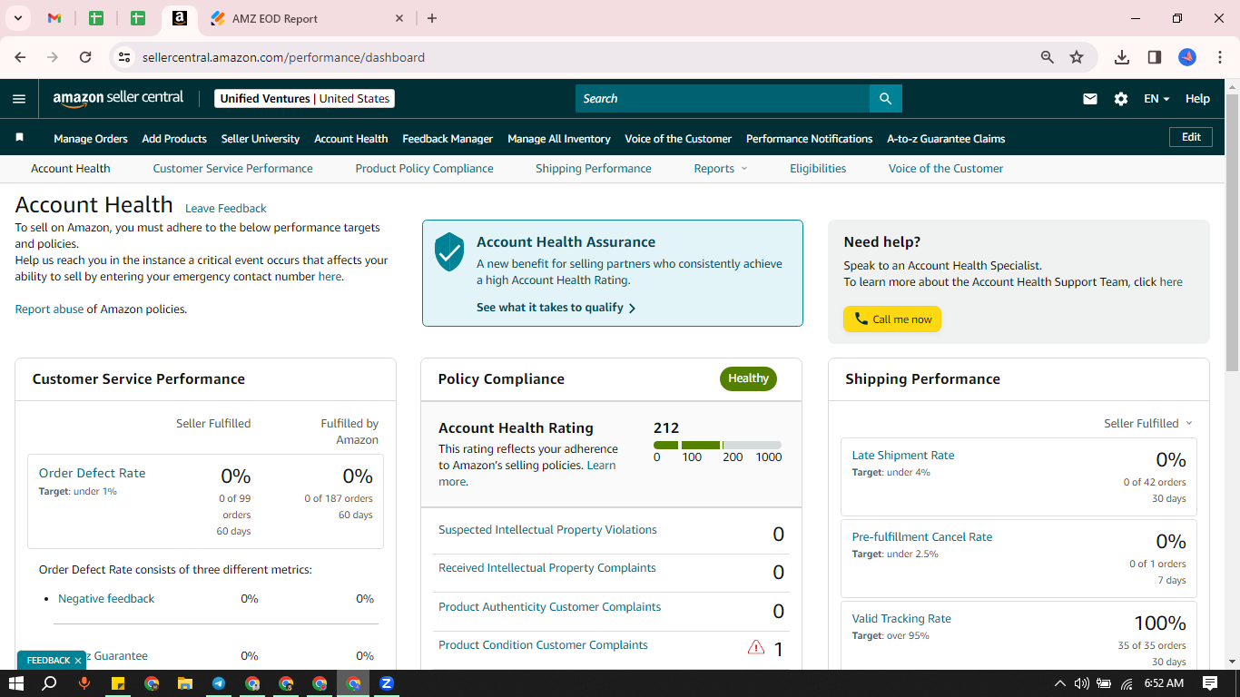Go to Seller University
This screenshot has height=697, width=1240.
point(261,139)
